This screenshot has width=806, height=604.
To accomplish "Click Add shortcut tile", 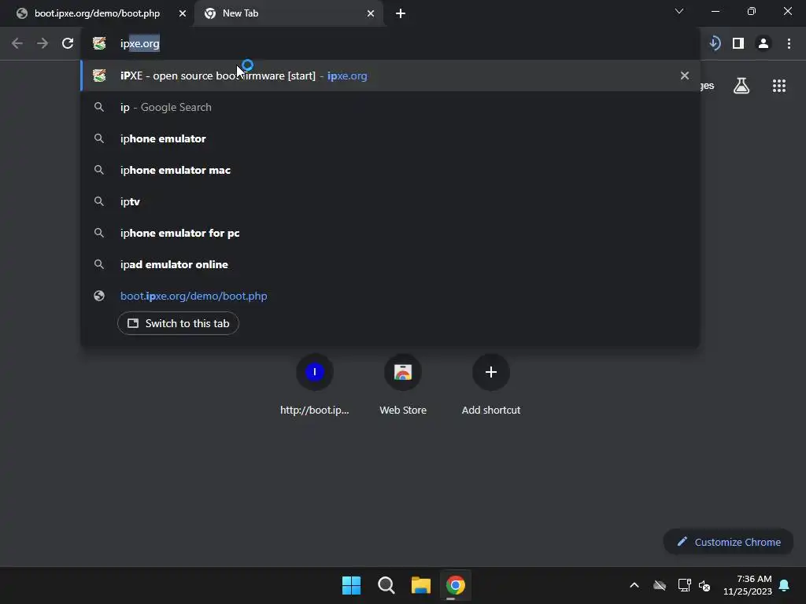I will point(491,384).
